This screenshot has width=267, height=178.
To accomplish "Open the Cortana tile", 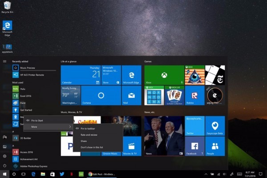I will (x=101, y=95).
